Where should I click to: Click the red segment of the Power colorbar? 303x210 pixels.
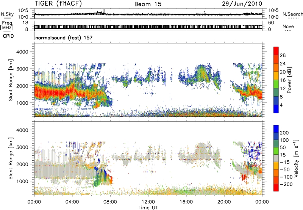pos(276,51)
